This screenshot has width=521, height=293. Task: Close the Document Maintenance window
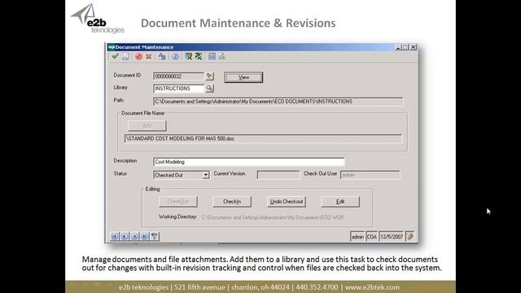(x=414, y=47)
